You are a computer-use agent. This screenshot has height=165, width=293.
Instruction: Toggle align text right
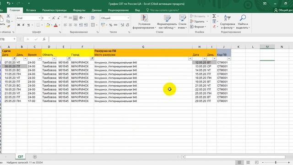(x=75, y=25)
